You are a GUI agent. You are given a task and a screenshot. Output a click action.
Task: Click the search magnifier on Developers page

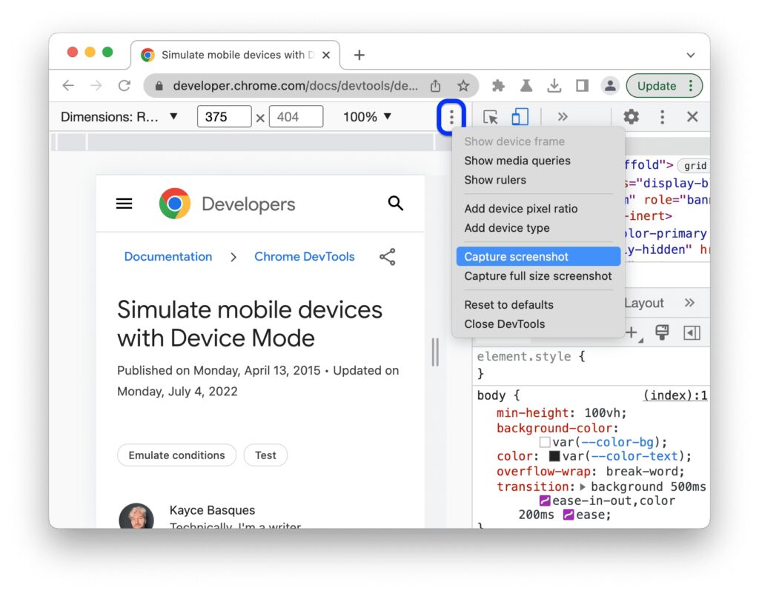396,204
